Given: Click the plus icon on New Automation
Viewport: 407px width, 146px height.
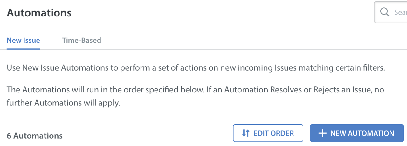Looking at the screenshot, I should [322, 133].
